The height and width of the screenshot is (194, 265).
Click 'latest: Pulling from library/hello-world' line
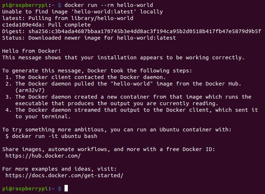(x=68, y=18)
